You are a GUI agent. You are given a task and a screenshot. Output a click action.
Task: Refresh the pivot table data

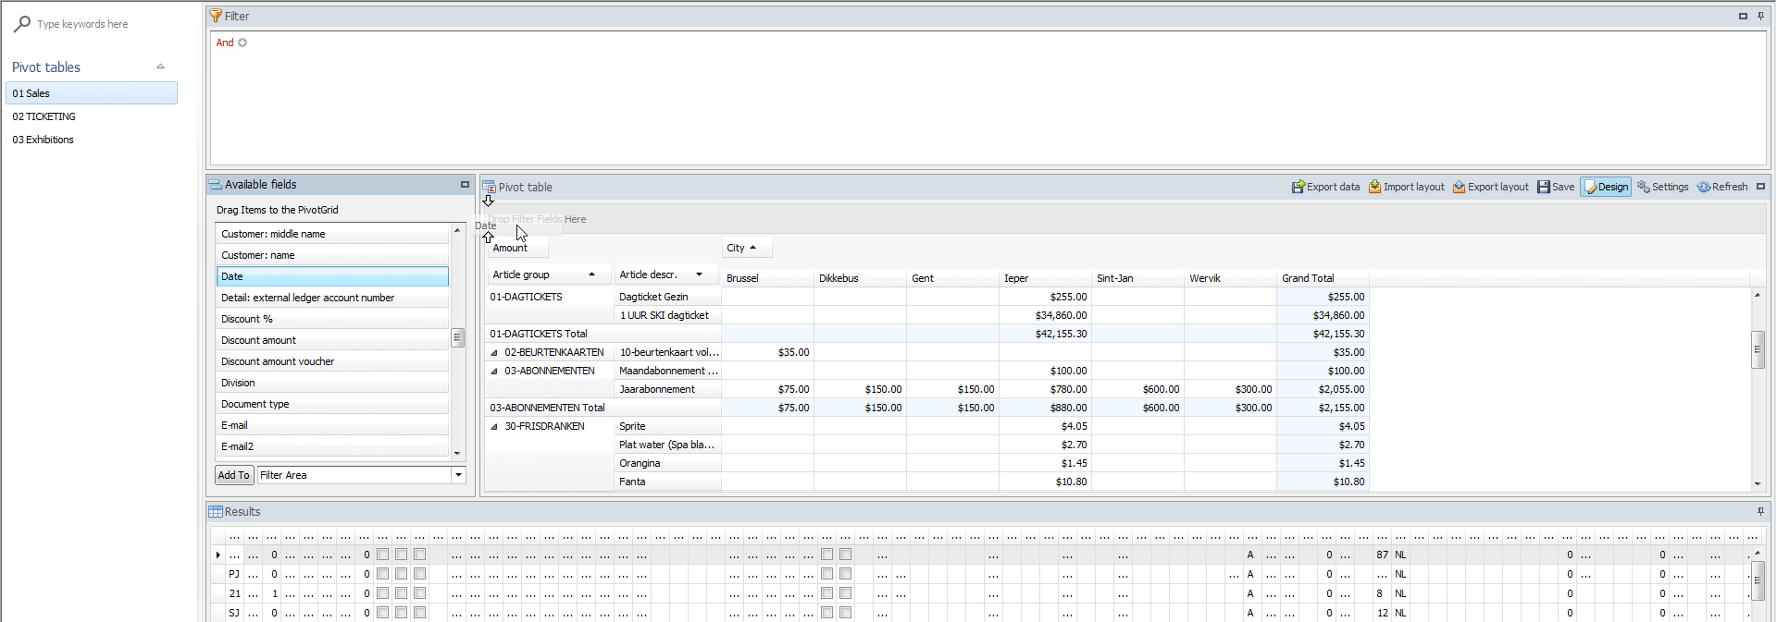point(1721,187)
